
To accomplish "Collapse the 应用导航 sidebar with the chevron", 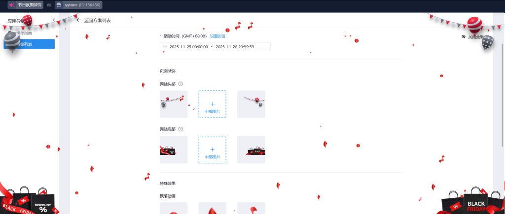I will coord(54,21).
